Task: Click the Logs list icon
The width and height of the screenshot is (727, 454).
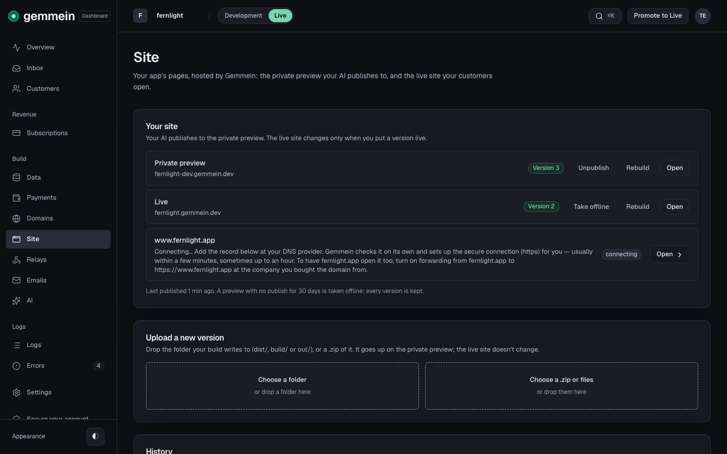Action: pyautogui.click(x=17, y=345)
